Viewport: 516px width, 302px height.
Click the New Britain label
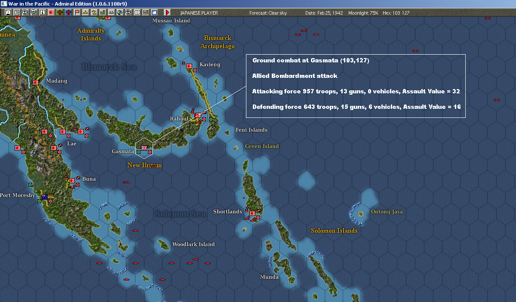tap(144, 165)
